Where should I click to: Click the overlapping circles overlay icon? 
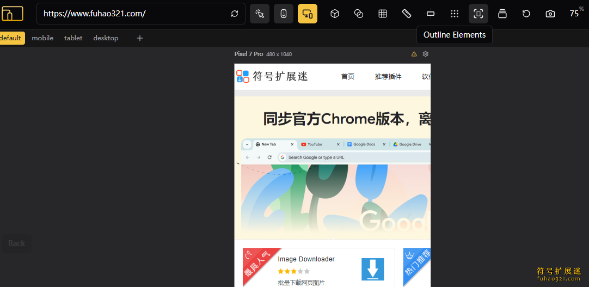point(359,14)
